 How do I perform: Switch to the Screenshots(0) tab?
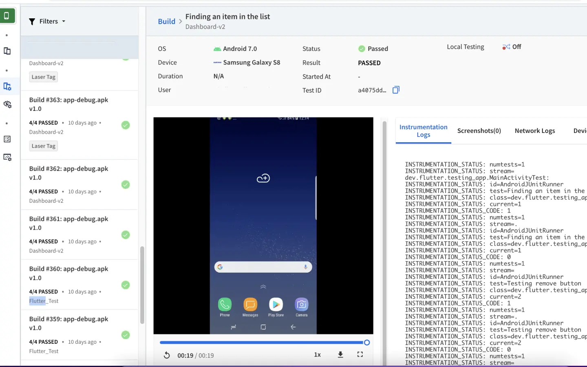(479, 131)
